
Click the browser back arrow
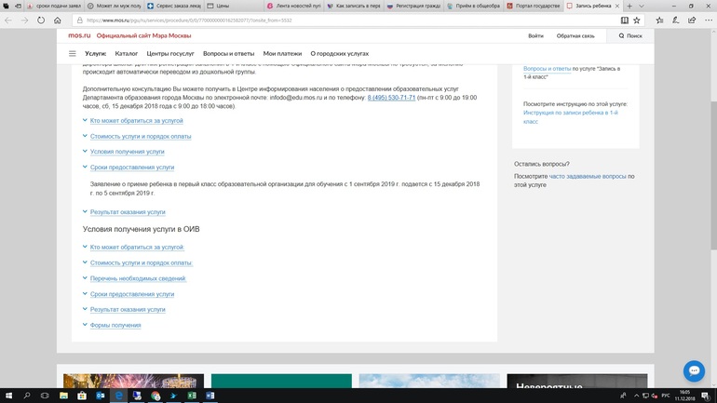pos(8,20)
